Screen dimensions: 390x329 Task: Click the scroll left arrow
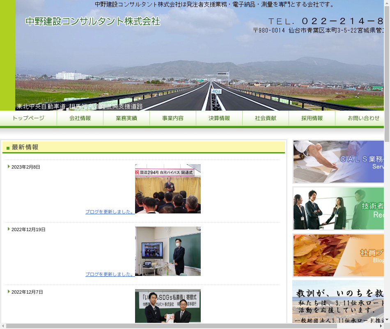click(x=3, y=326)
